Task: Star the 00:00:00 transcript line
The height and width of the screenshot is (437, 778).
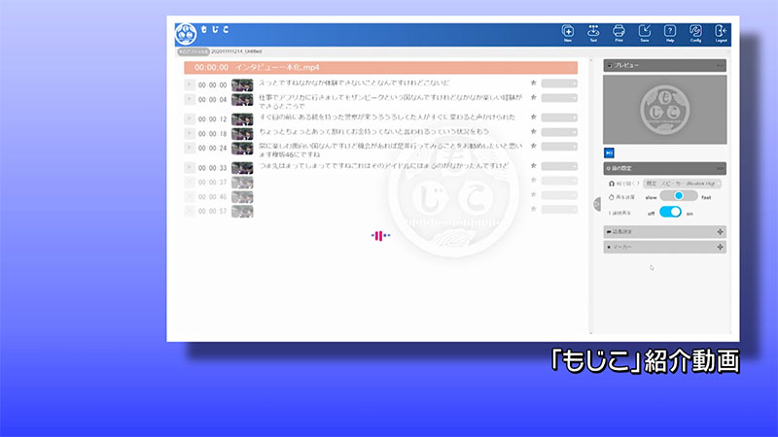Action: coord(533,84)
